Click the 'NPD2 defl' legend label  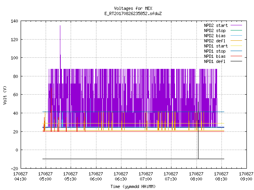[215, 41]
